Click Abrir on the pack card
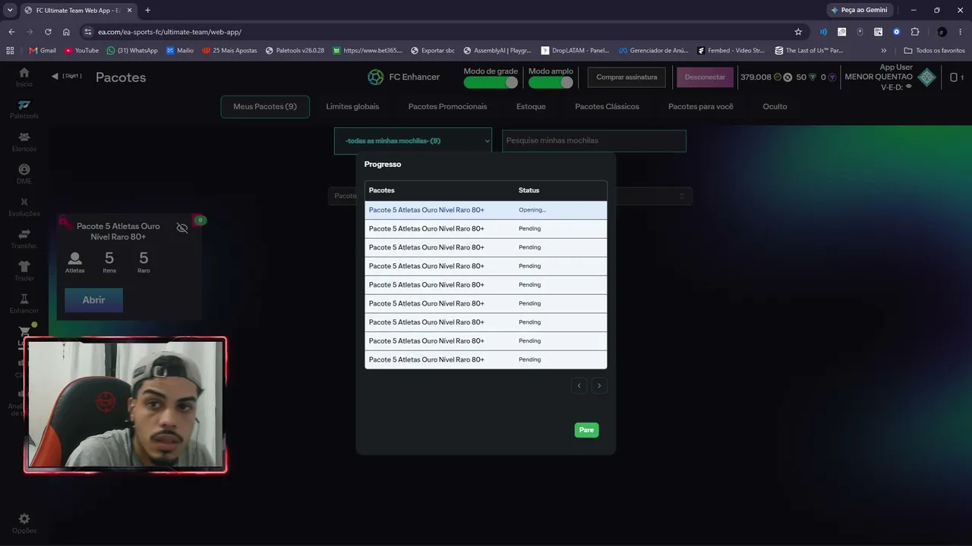 [93, 300]
